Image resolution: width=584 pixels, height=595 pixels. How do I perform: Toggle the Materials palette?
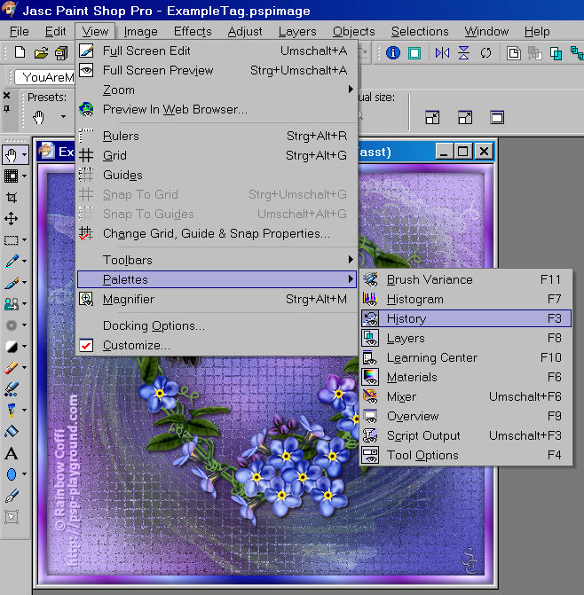[x=466, y=377]
